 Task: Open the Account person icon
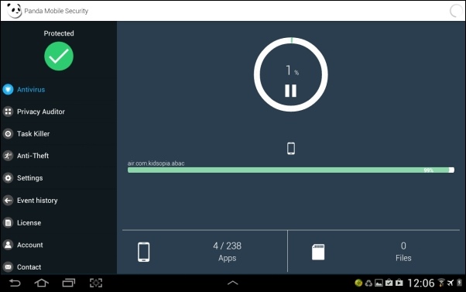tap(8, 245)
